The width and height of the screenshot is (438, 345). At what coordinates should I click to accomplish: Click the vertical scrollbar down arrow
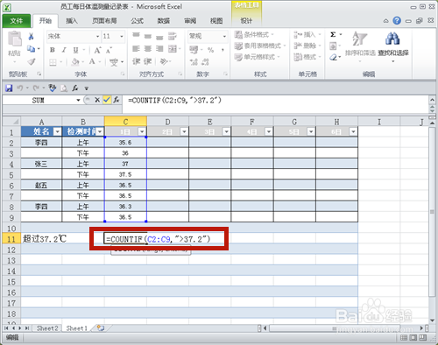433,320
